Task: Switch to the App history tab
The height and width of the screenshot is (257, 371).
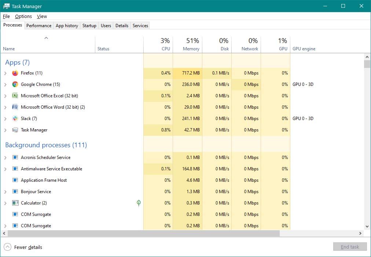Action: [x=67, y=26]
